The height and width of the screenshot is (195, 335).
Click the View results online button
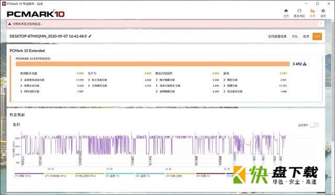point(277,37)
